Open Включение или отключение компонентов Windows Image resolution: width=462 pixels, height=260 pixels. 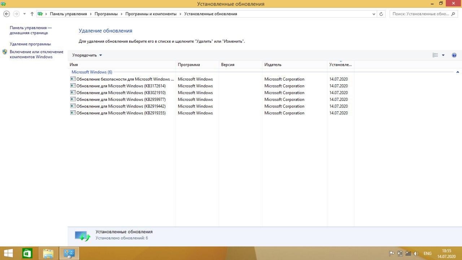click(36, 54)
